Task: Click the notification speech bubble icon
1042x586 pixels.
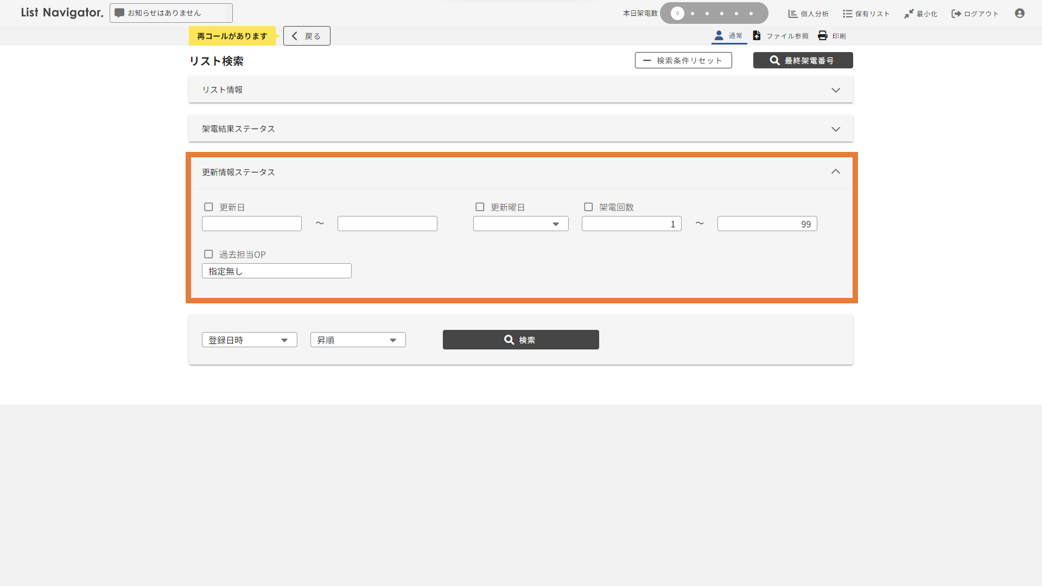Action: coord(119,13)
